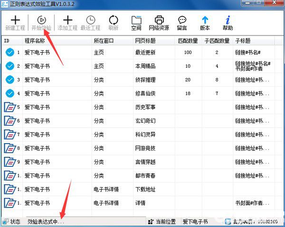
Task: Click the checkmark icon of row 4
Action: coord(10,93)
